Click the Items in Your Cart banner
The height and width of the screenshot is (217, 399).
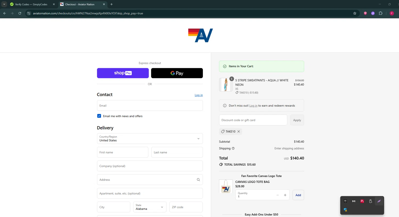point(261,66)
